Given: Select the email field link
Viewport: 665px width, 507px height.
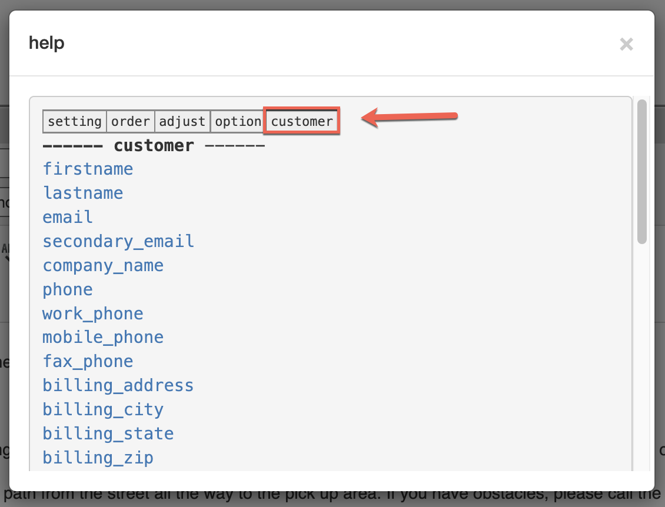Looking at the screenshot, I should tap(68, 218).
